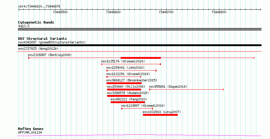Open variant esv2727825 (Wong2012b) label

point(38,49)
